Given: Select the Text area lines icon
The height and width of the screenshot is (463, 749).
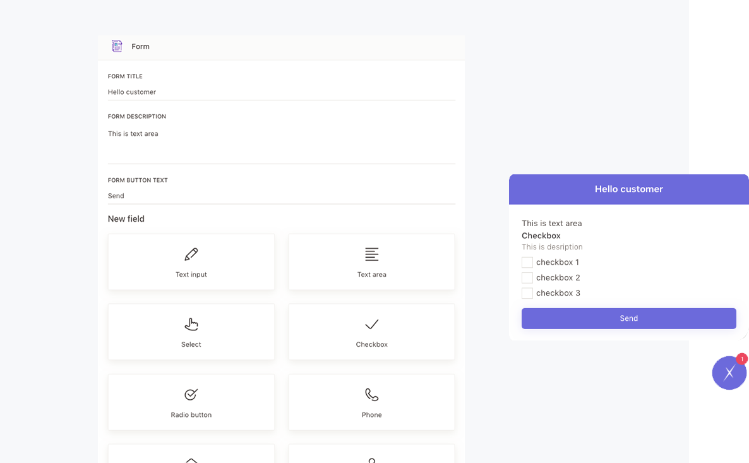Looking at the screenshot, I should 371,254.
